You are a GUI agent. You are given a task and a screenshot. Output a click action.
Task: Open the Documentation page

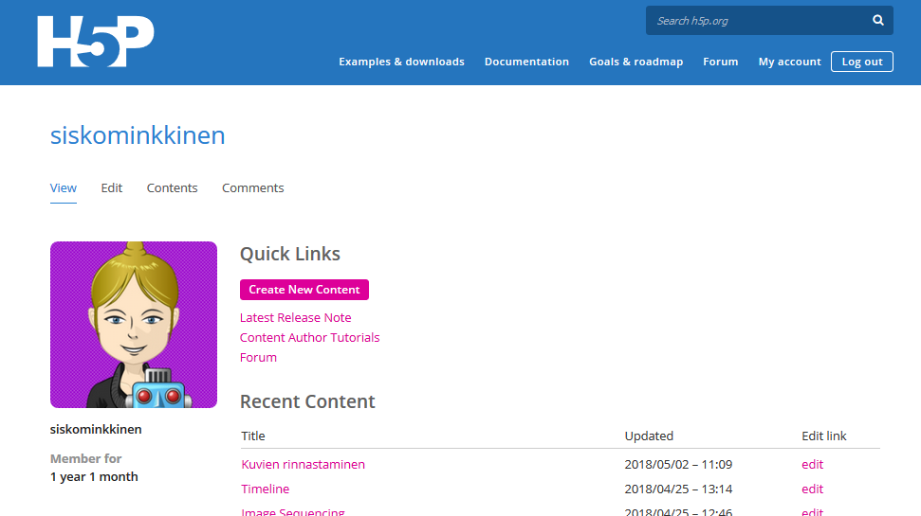(526, 62)
